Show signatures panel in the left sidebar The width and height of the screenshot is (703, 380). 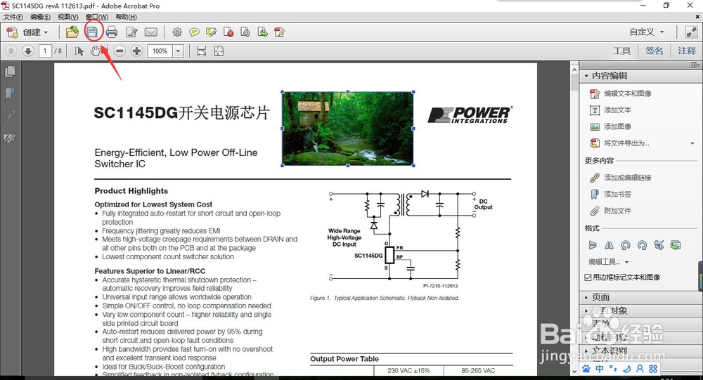[10, 138]
